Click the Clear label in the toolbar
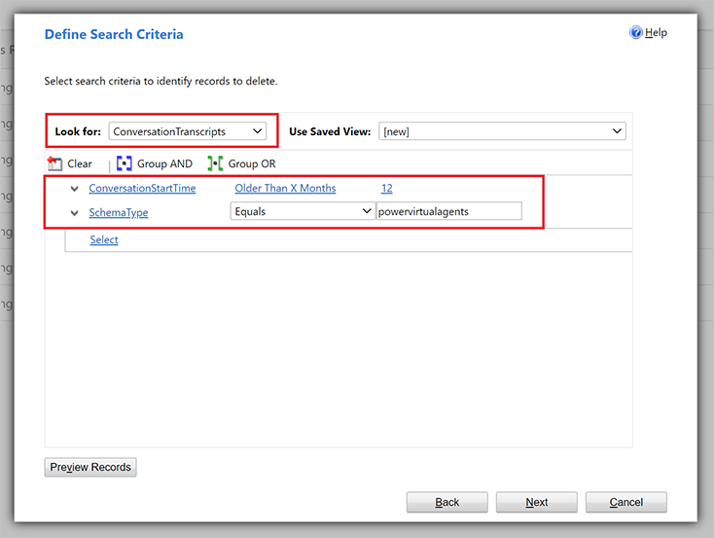Screen dimensions: 714x538 80,163
